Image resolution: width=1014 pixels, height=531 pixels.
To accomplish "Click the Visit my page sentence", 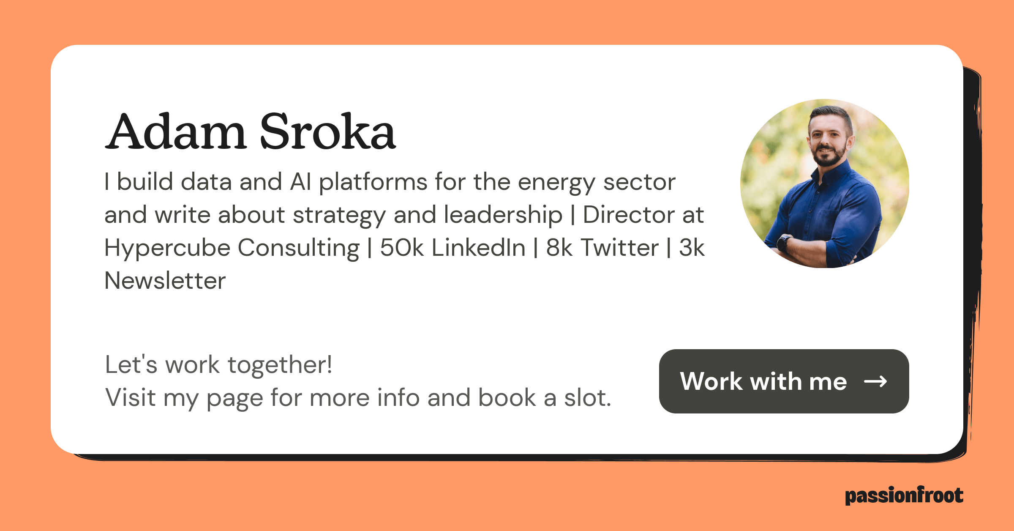I will pyautogui.click(x=357, y=398).
